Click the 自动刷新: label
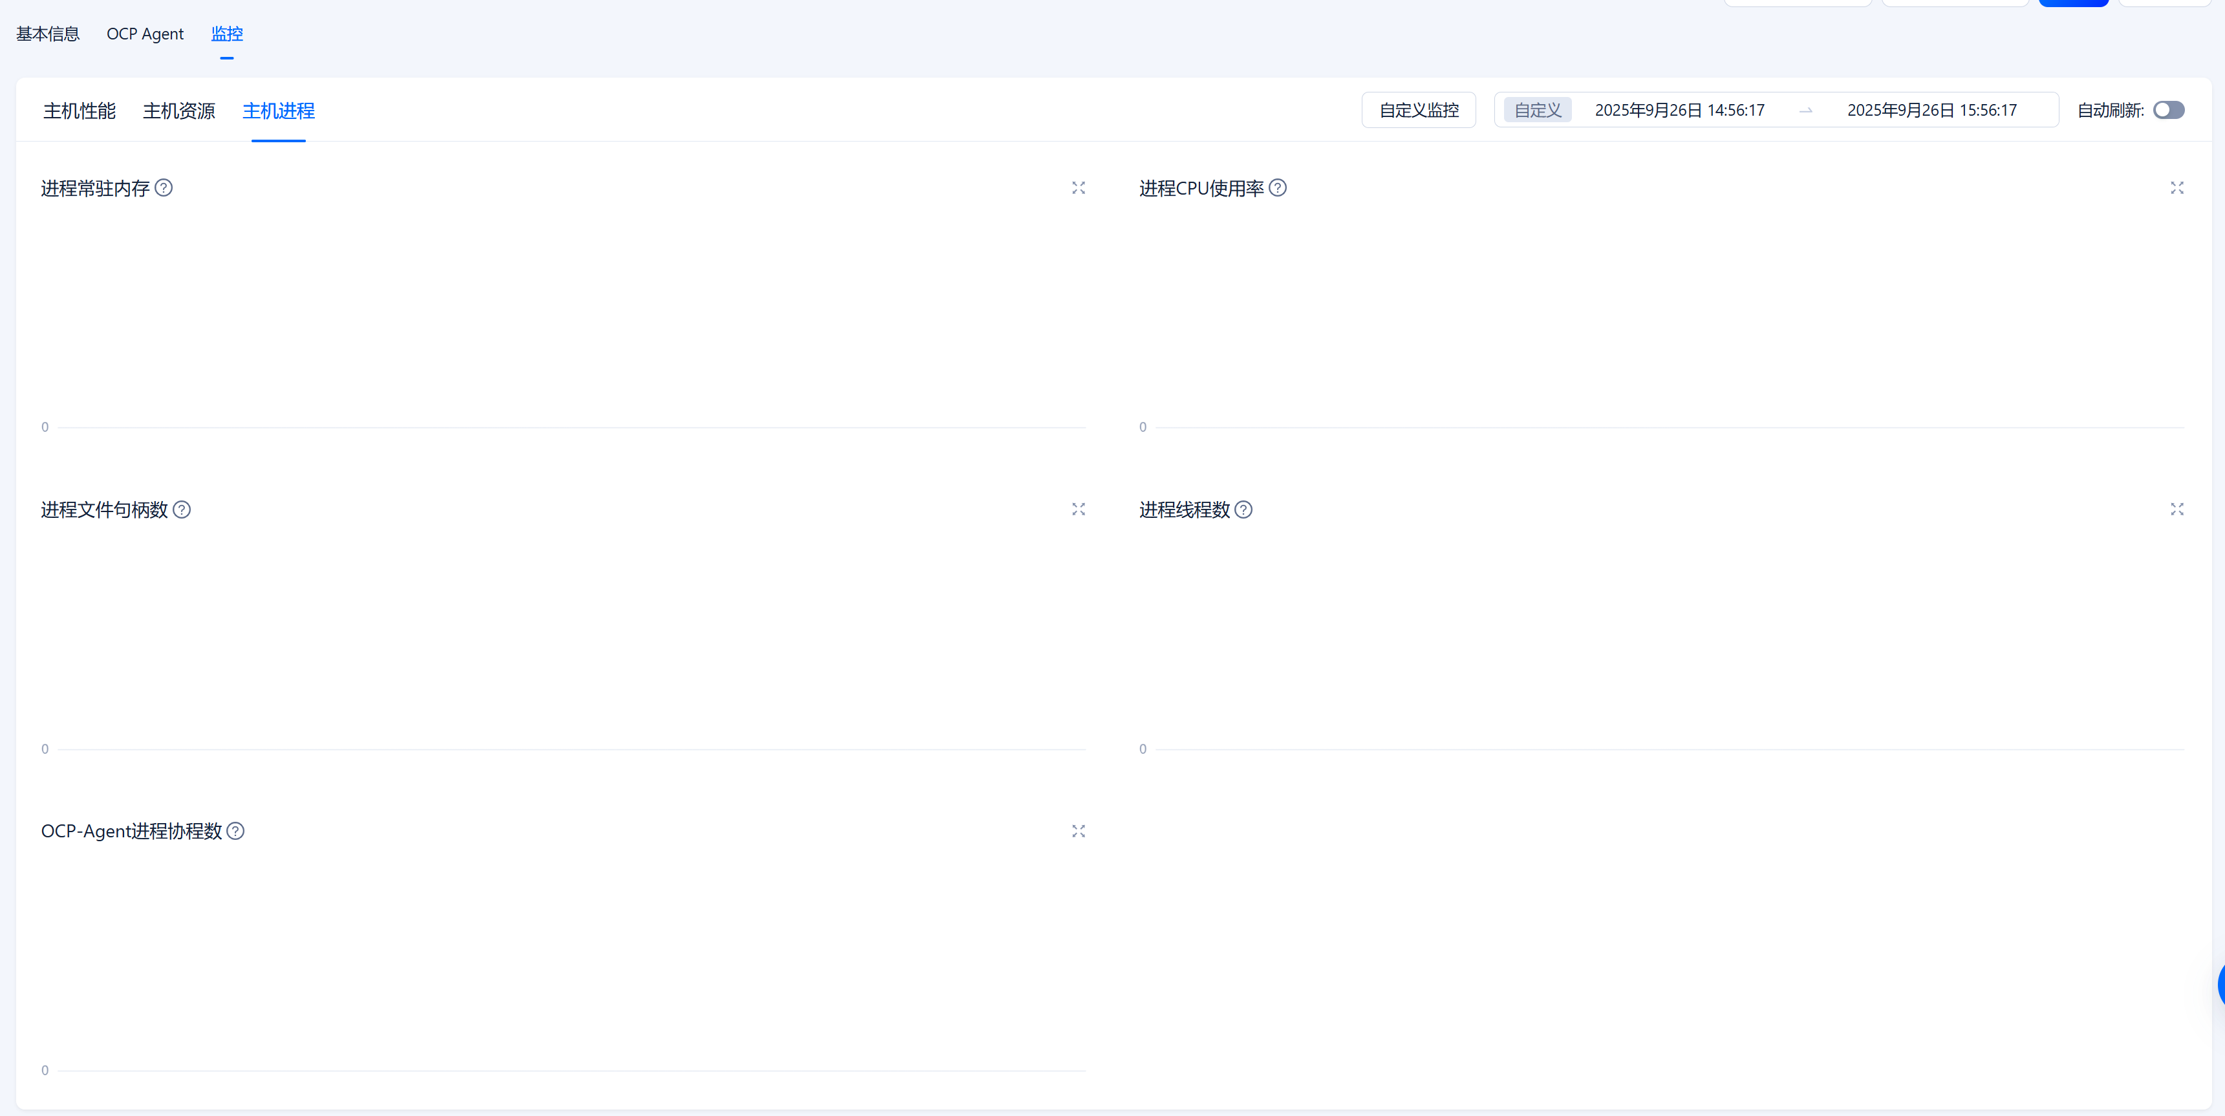The image size is (2225, 1116). click(x=2110, y=110)
